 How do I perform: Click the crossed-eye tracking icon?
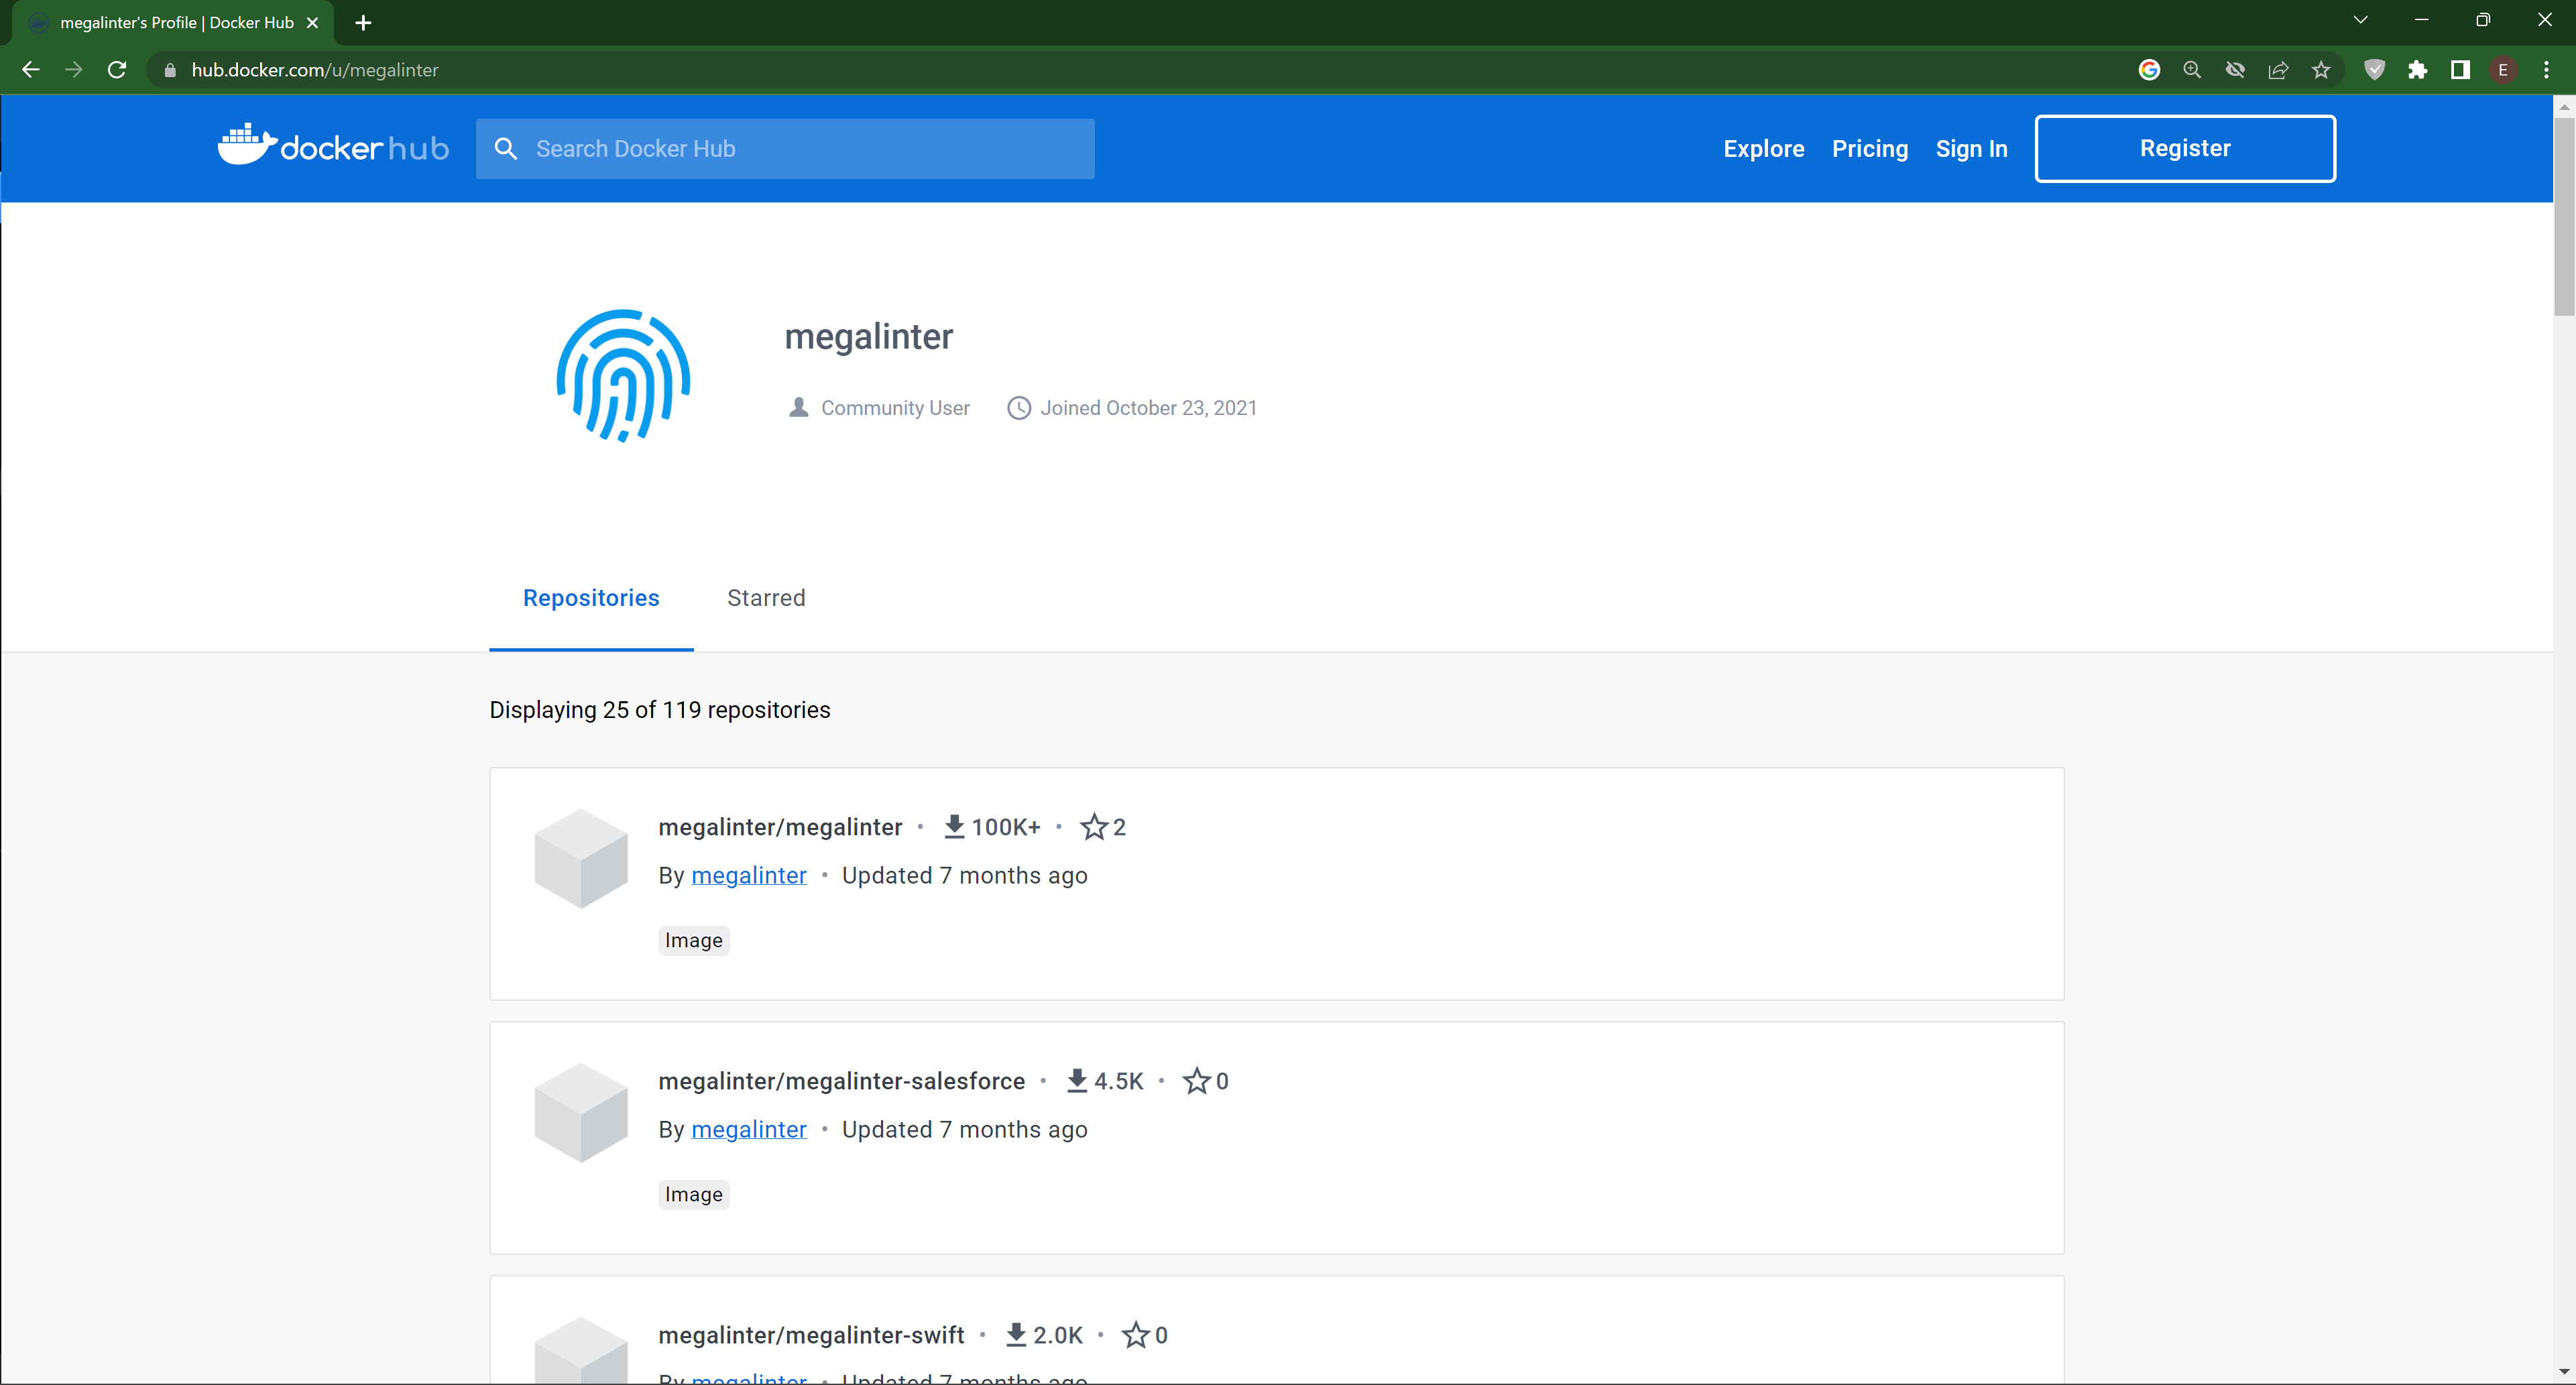(2235, 70)
